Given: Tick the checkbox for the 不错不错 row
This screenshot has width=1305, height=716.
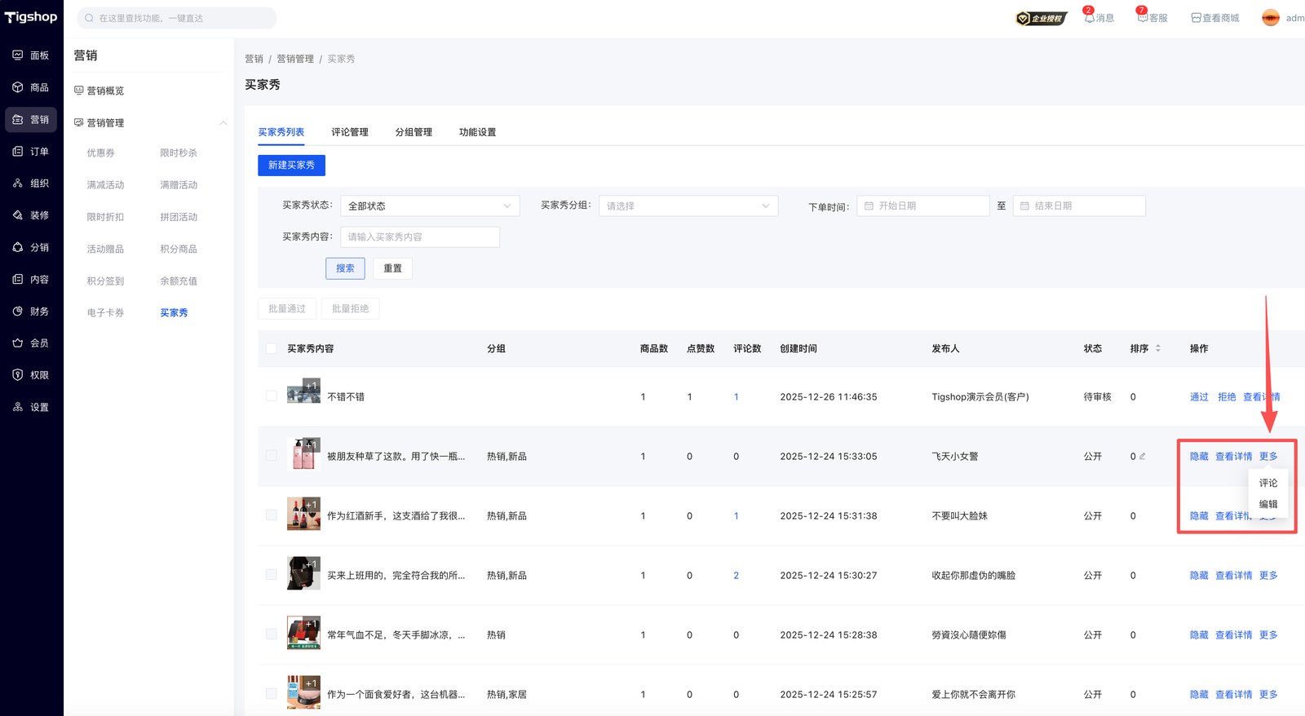Looking at the screenshot, I should tap(272, 396).
